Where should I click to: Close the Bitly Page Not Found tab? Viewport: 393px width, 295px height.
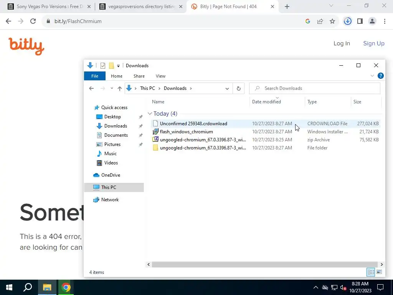[272, 7]
